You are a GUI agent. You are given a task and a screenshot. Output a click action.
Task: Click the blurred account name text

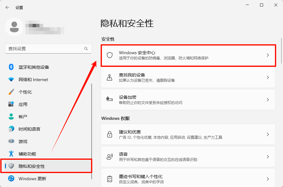pyautogui.click(x=45, y=27)
